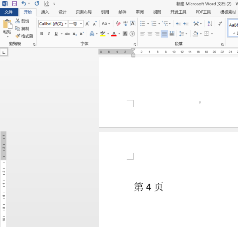Apply a bulleted list

click(143, 24)
